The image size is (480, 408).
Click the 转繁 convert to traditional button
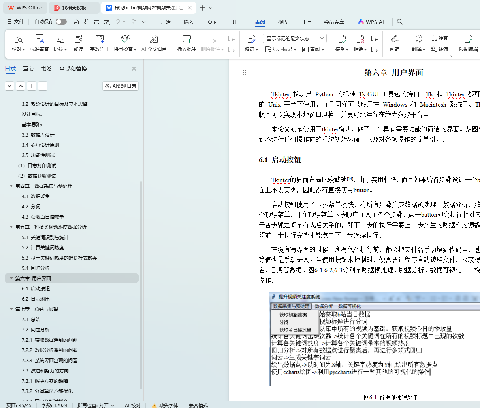439,38
